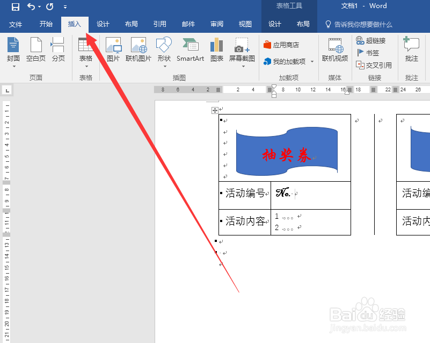Click the 活动内容 table cell
The image size is (430, 343).
click(245, 222)
